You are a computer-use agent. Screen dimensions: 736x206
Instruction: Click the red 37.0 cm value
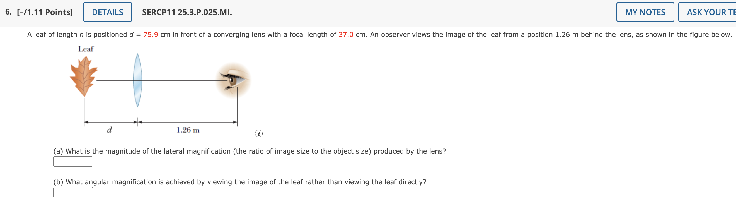pyautogui.click(x=346, y=35)
